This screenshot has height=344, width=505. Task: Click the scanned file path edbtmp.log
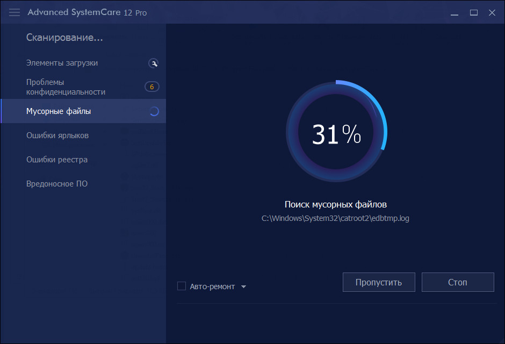click(x=335, y=219)
